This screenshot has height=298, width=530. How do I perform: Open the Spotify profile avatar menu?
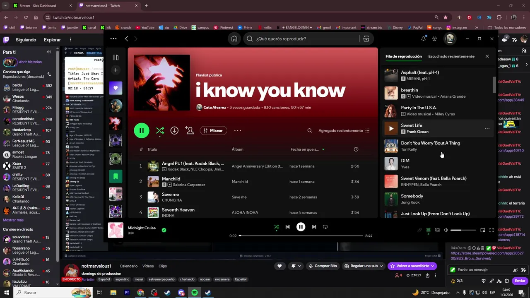tap(450, 38)
